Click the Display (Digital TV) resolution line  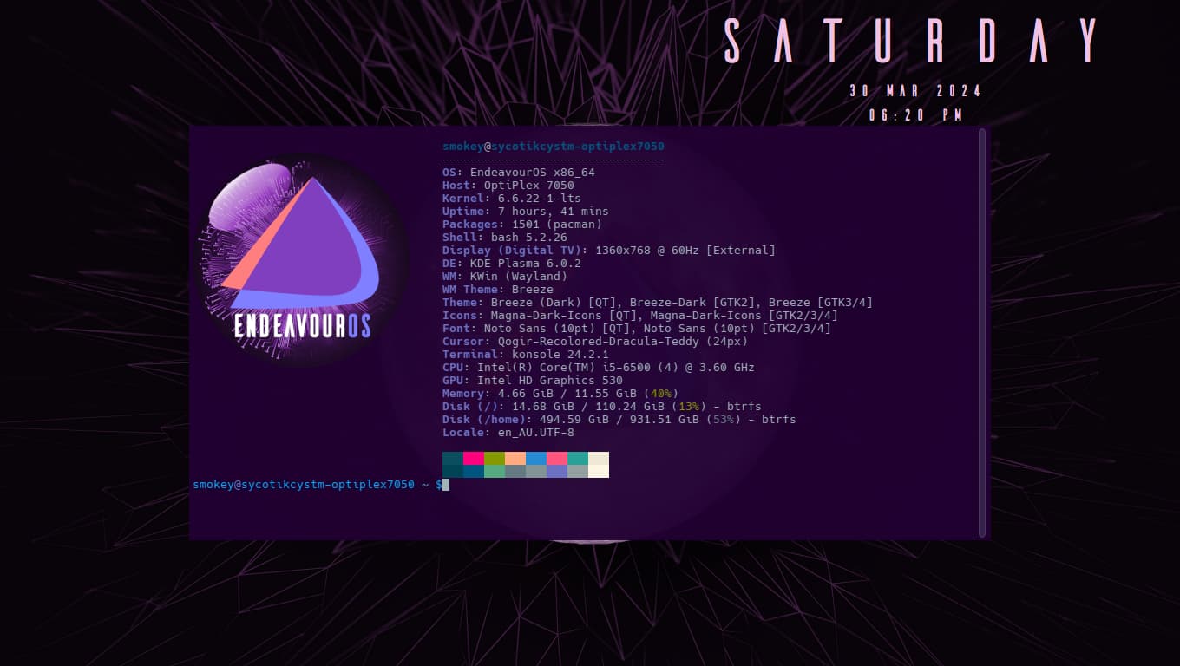coord(608,251)
